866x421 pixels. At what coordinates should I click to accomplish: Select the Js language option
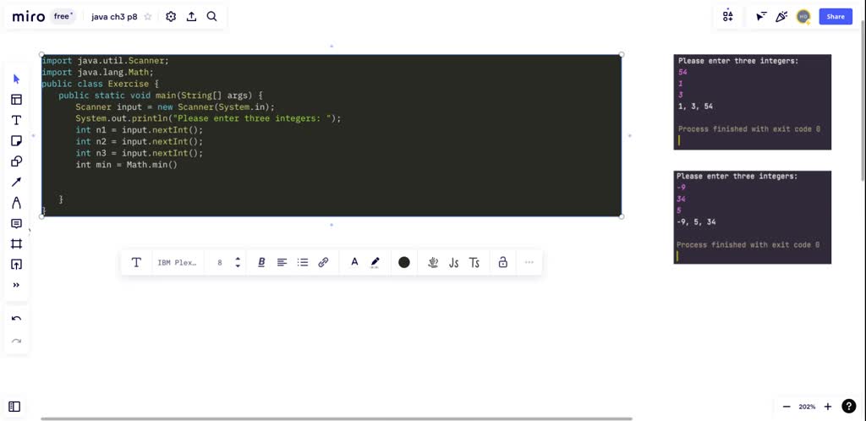click(x=453, y=263)
